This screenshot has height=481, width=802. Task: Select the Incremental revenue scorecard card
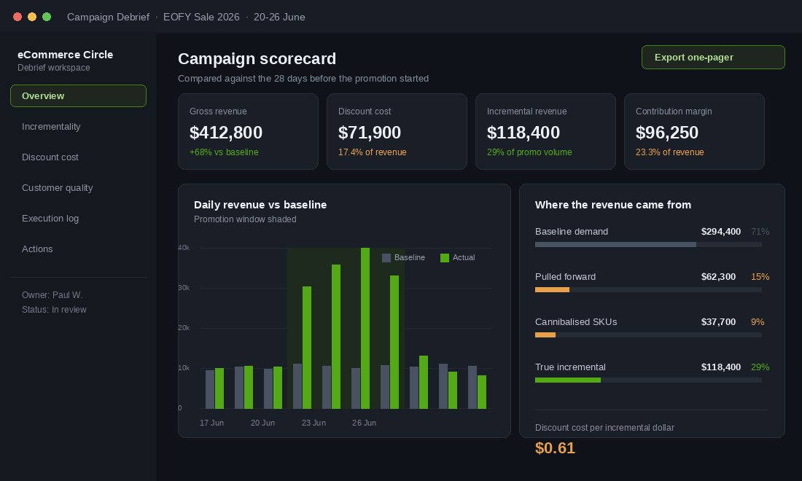click(x=546, y=131)
